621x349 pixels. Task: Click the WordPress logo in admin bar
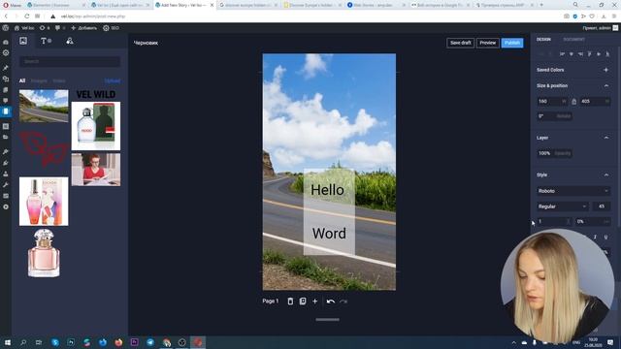(6, 28)
